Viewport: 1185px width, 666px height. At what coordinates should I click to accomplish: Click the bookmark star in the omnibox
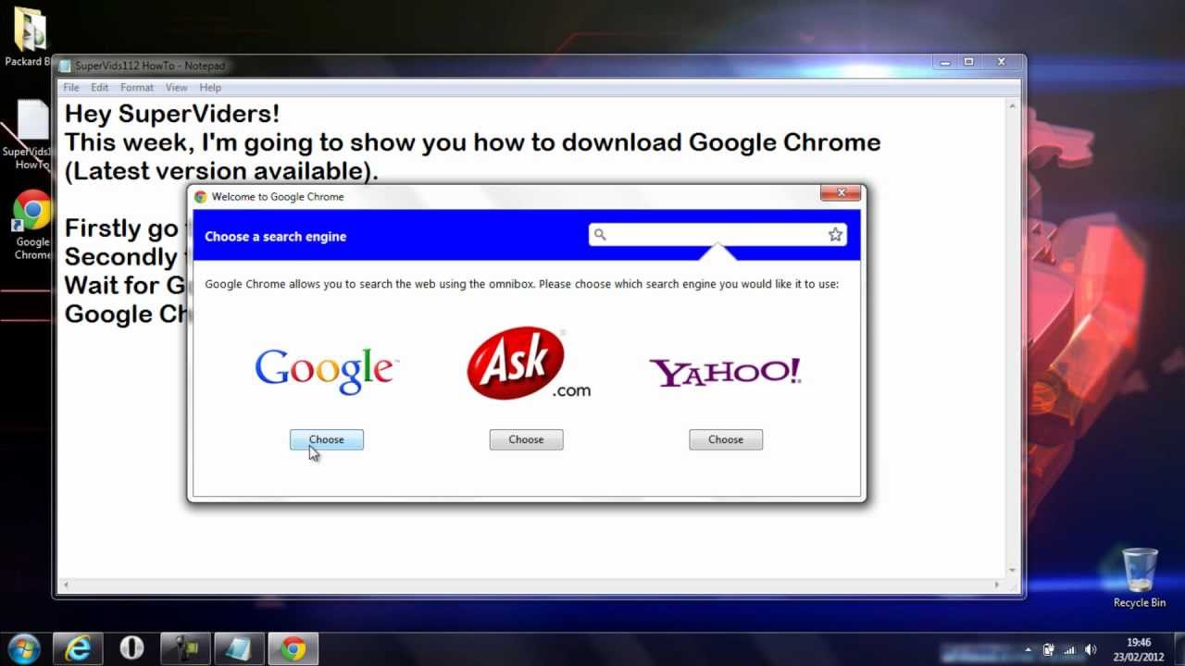click(x=835, y=235)
